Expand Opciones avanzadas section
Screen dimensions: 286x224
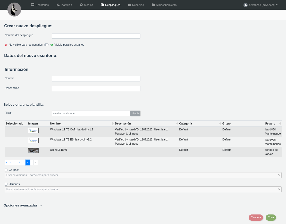(x=23, y=205)
